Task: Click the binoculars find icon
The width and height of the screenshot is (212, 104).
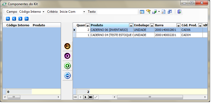Action: 148,12
